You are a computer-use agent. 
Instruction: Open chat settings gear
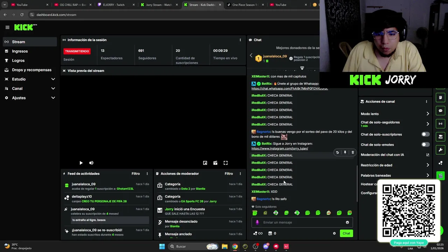click(334, 233)
